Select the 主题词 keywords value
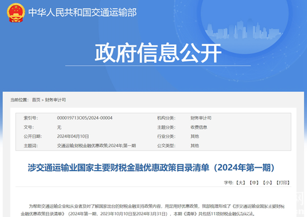This screenshot has width=307, height=217. (x=97, y=146)
